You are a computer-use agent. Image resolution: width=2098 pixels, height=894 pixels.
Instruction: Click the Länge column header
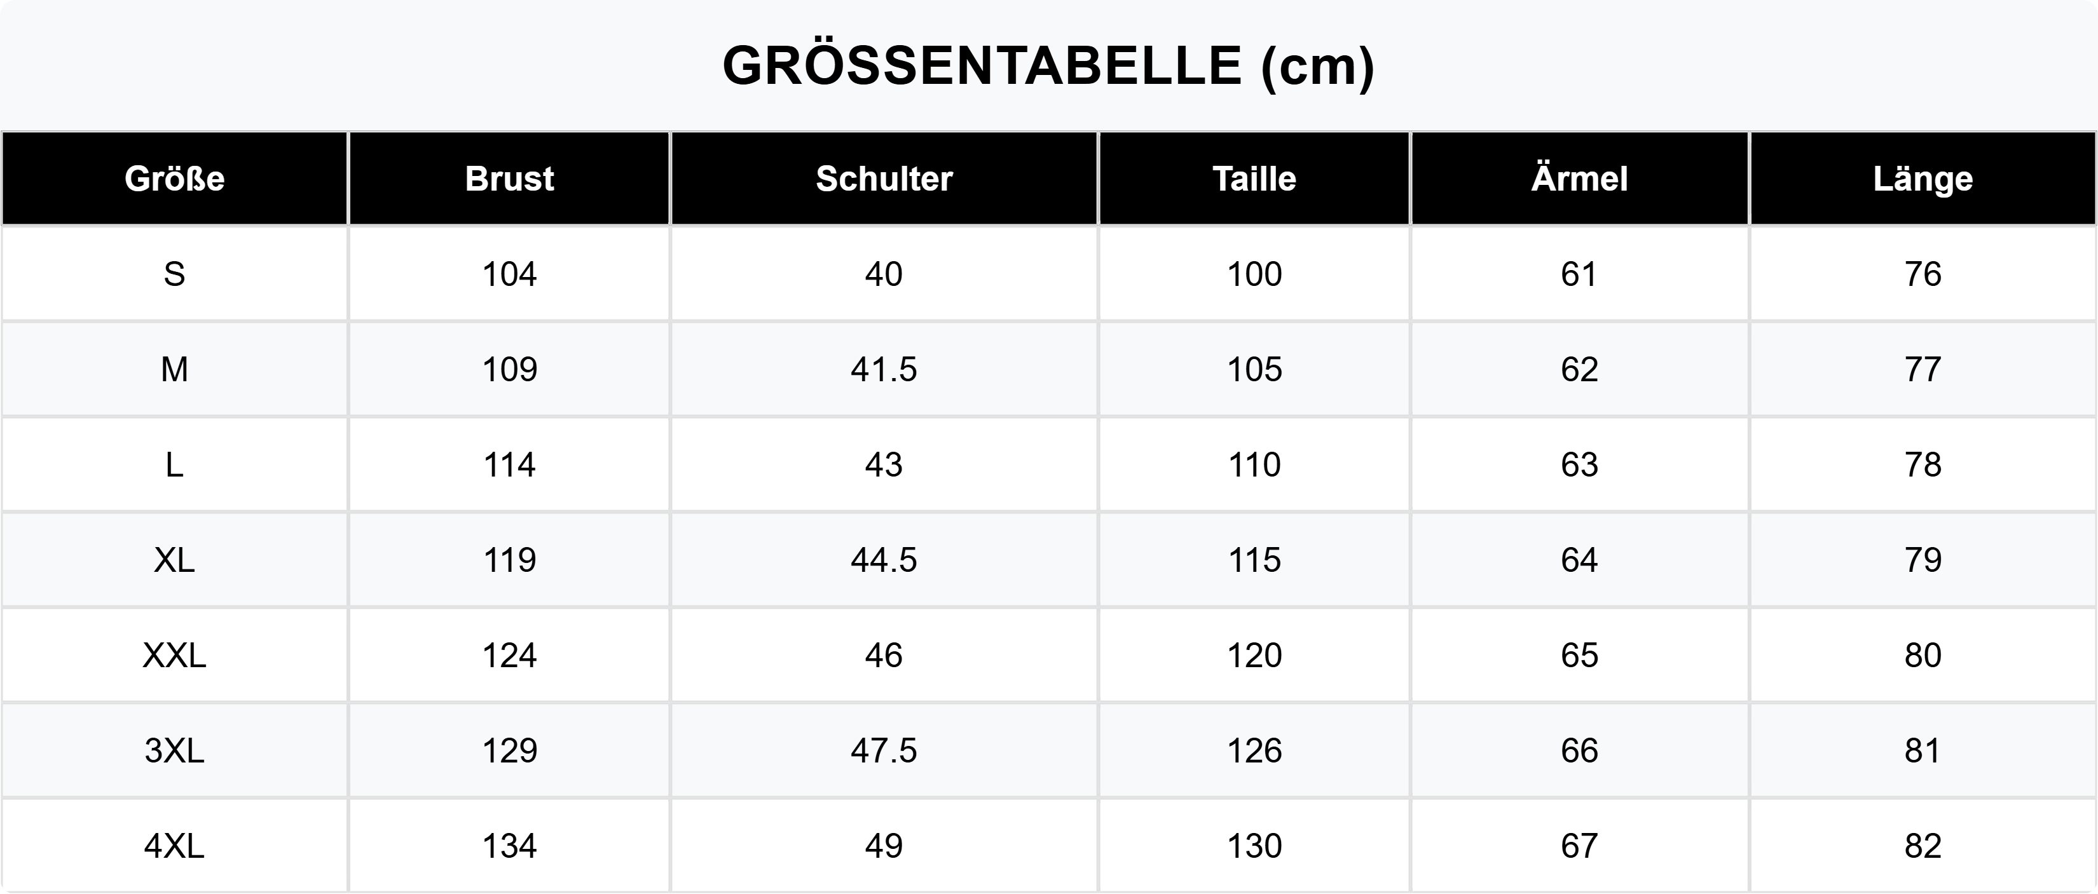pyautogui.click(x=1922, y=179)
